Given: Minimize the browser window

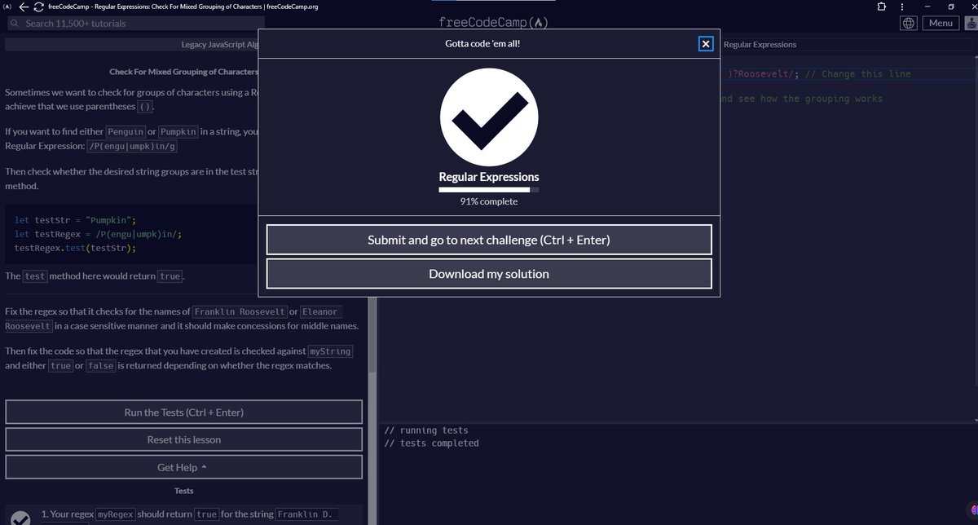Looking at the screenshot, I should pos(928,6).
